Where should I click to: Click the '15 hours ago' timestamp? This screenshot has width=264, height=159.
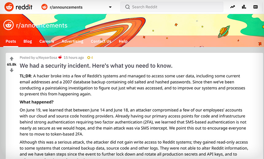(x=74, y=57)
